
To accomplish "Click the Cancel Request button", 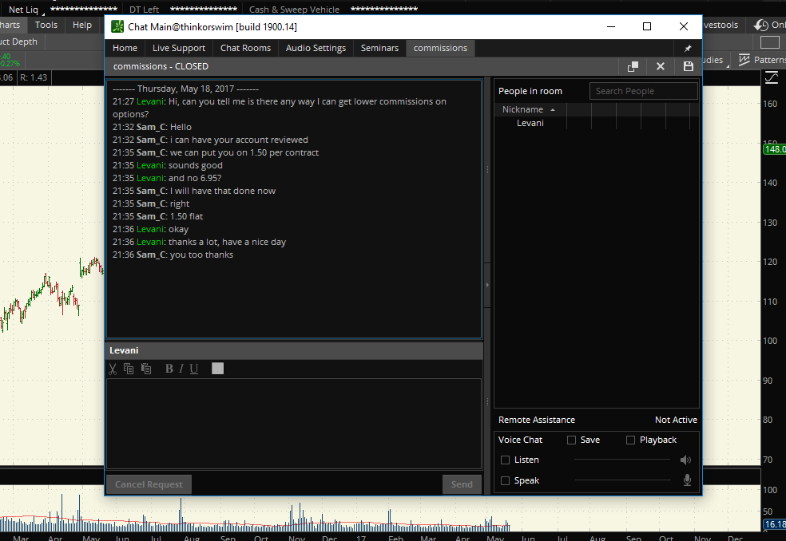I will 149,484.
